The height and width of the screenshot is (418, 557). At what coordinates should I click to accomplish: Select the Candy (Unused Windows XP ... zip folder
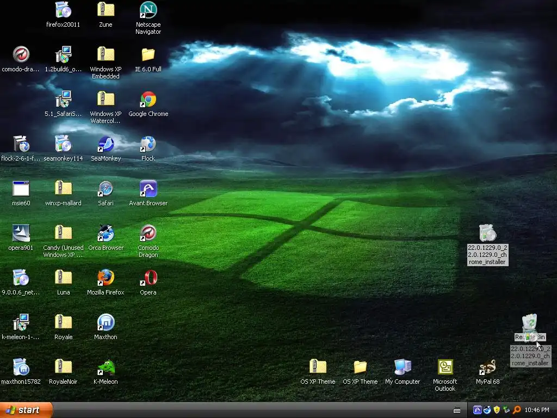[63, 233]
